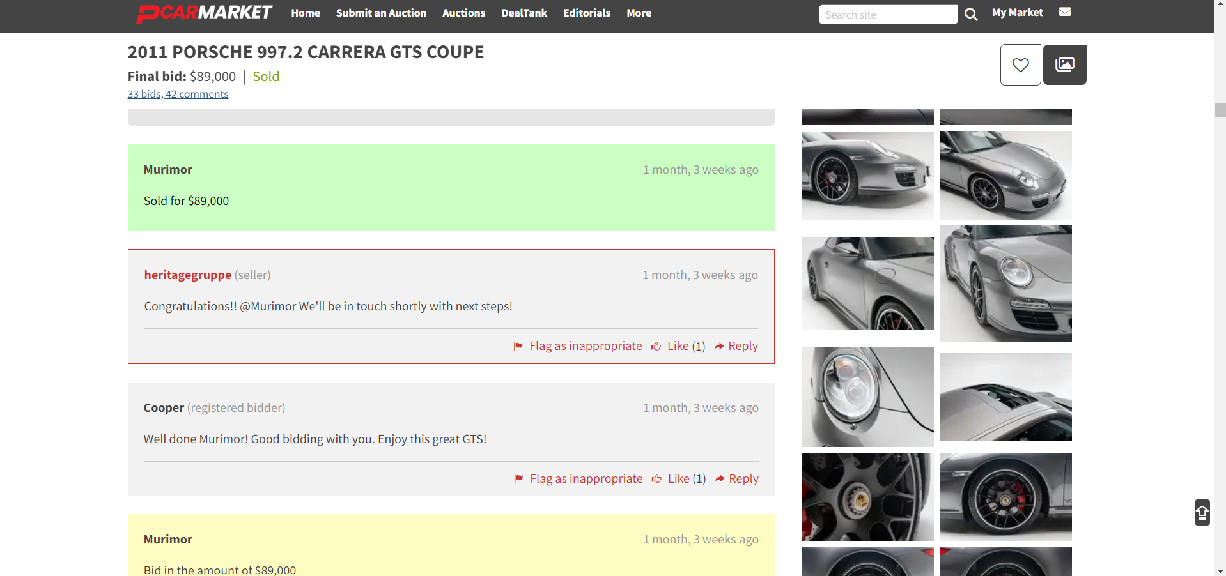
Task: Open sunroof thumbnail
Action: (x=1005, y=397)
